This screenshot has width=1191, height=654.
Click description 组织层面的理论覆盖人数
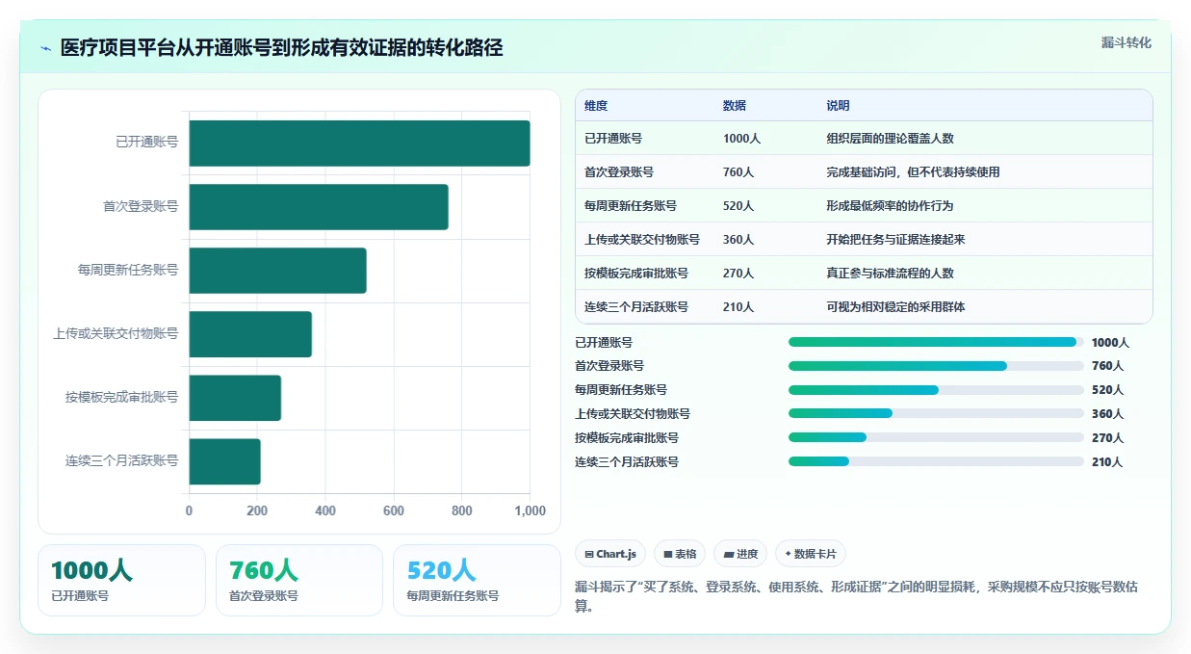pyautogui.click(x=890, y=139)
